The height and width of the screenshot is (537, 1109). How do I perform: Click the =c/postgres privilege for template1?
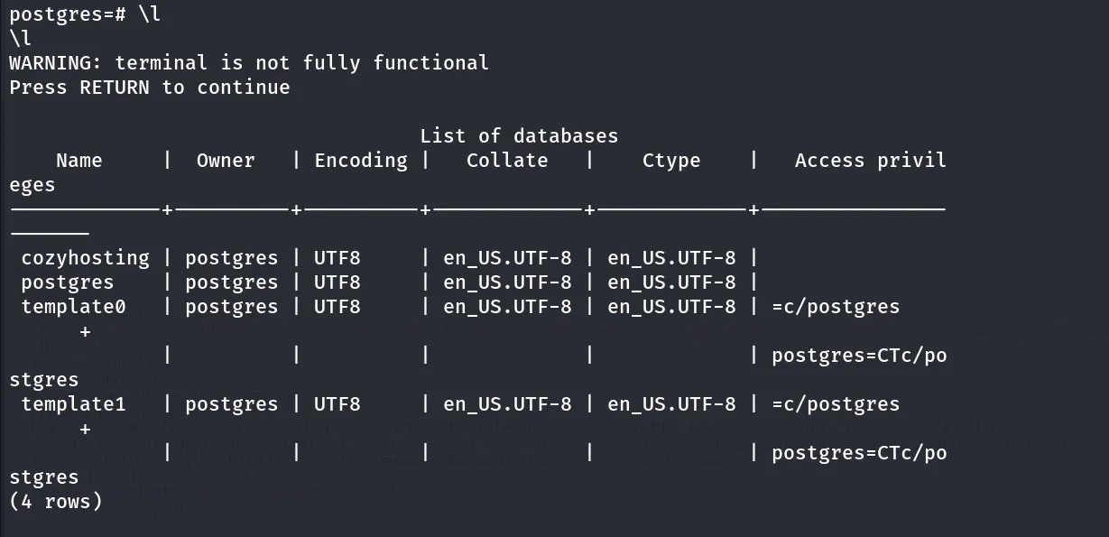point(836,404)
